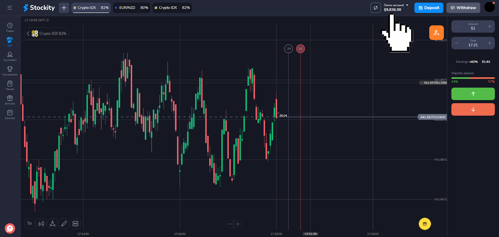Expand the Crypto IDX 82% asset selector
Image resolution: width=499 pixels, height=237 pixels.
click(47, 34)
